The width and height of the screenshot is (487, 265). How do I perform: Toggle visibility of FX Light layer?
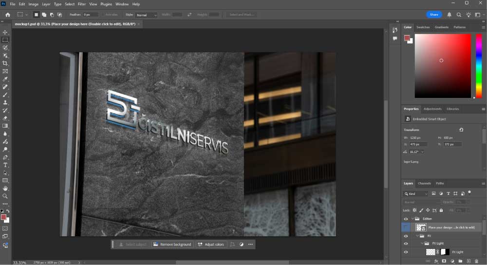tap(406, 252)
